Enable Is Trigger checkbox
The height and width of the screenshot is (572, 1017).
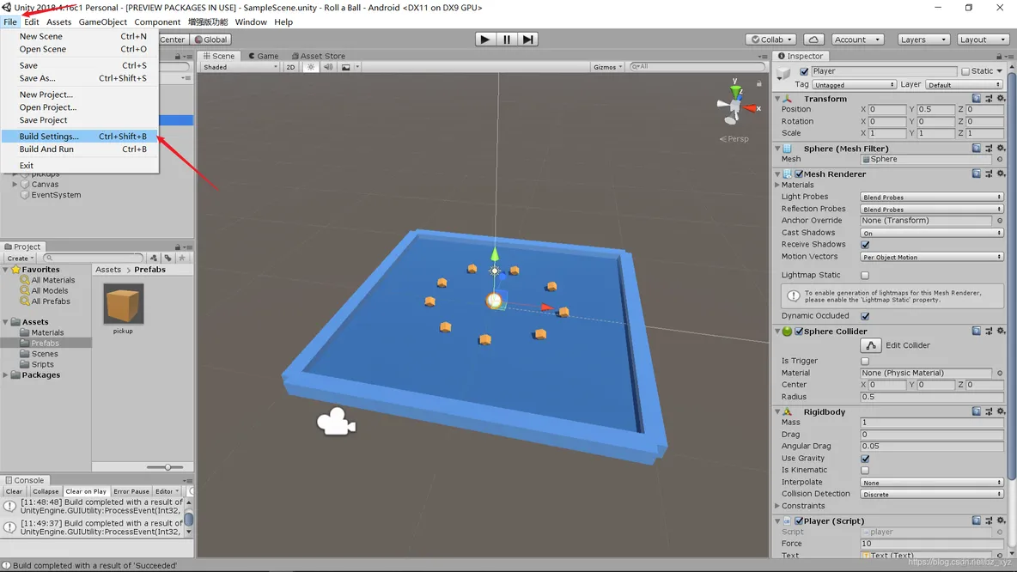coord(865,362)
